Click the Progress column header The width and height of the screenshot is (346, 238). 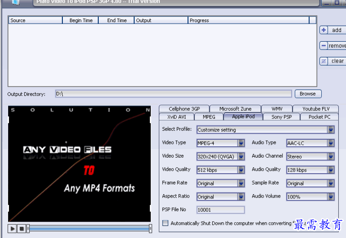coord(249,20)
